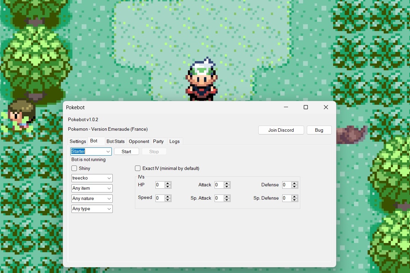Increase Attack IV with up arrow
The image size is (410, 273).
(x=227, y=183)
